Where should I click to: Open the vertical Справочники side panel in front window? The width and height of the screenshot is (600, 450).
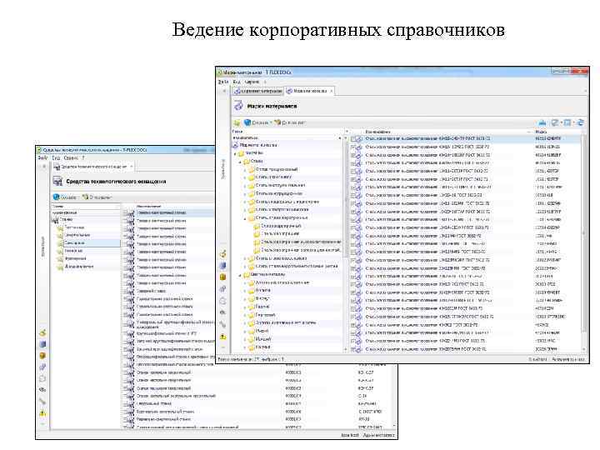pos(223,168)
